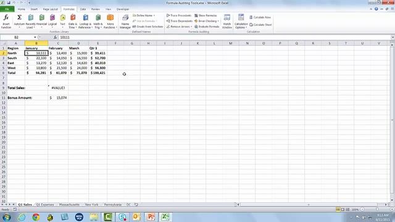The height and width of the screenshot is (222, 395).
Task: Switch to Page Layout view in status bar
Action: [x=343, y=210]
